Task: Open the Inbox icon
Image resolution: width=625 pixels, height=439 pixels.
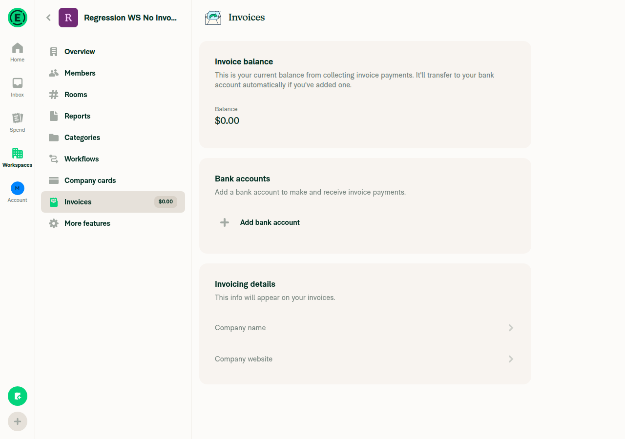Action: pyautogui.click(x=18, y=83)
